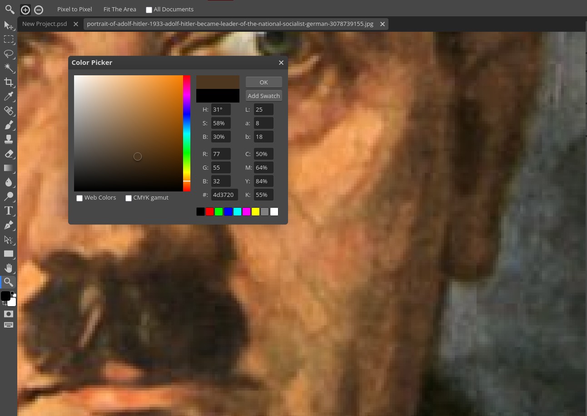The image size is (587, 416).
Task: Click the R red value field
Action: coord(221,154)
